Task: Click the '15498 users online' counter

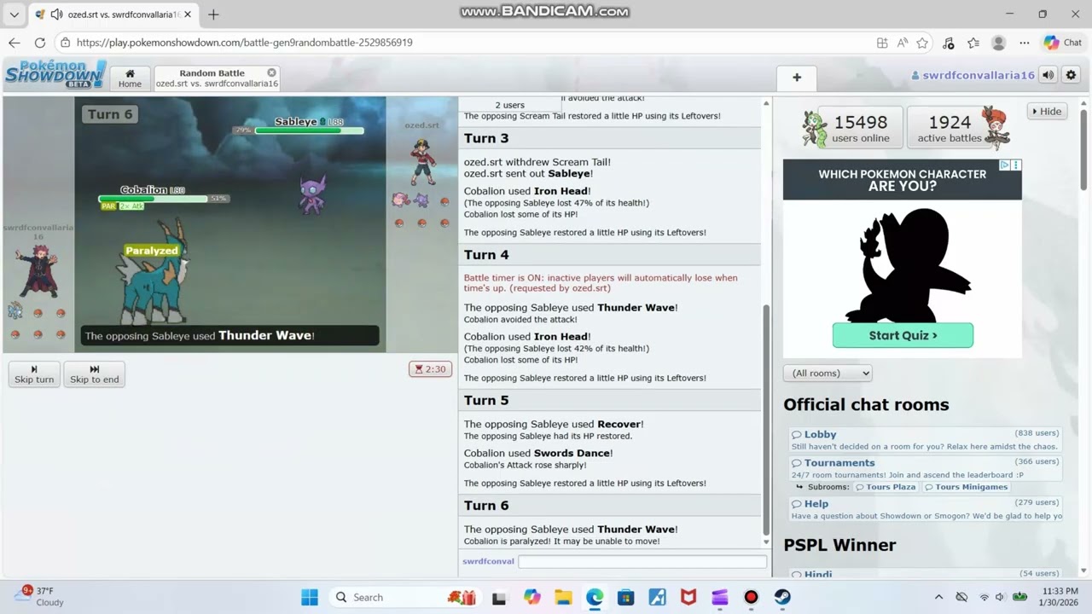Action: tap(860, 128)
